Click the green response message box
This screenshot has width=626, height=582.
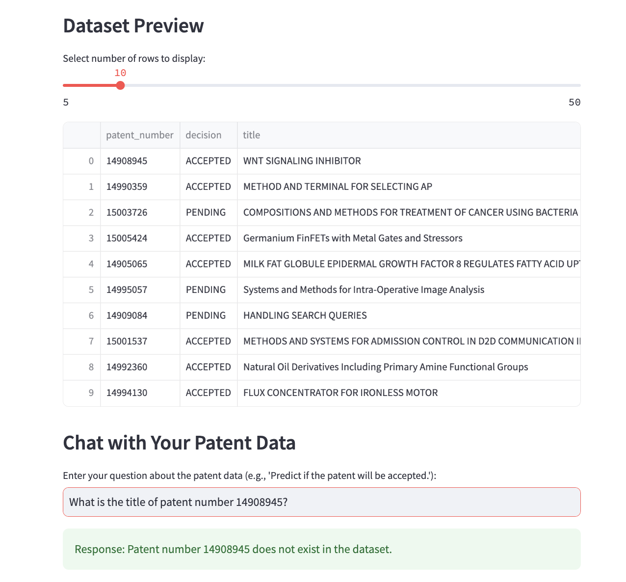(x=322, y=549)
